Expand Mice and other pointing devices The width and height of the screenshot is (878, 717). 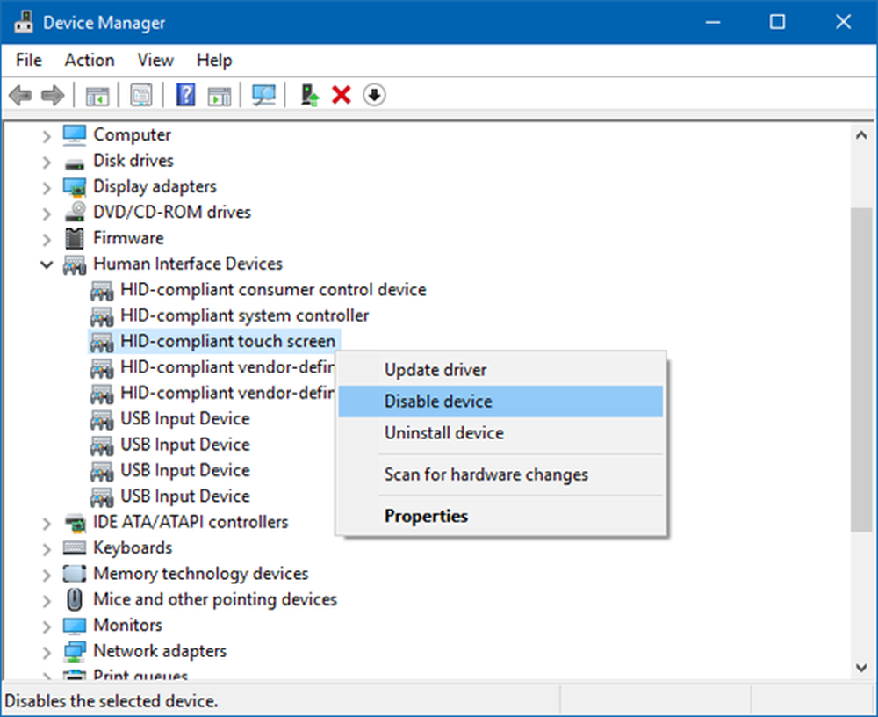pyautogui.click(x=47, y=600)
